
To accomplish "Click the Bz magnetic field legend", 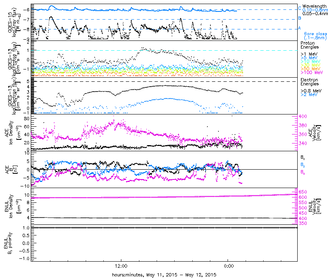I will [x=303, y=172].
